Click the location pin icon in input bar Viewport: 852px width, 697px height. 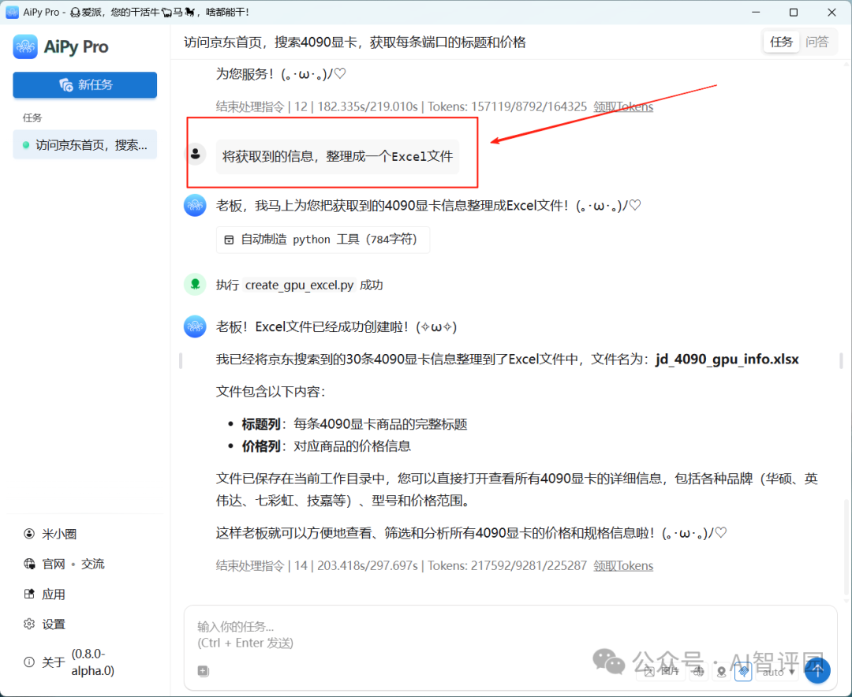721,672
